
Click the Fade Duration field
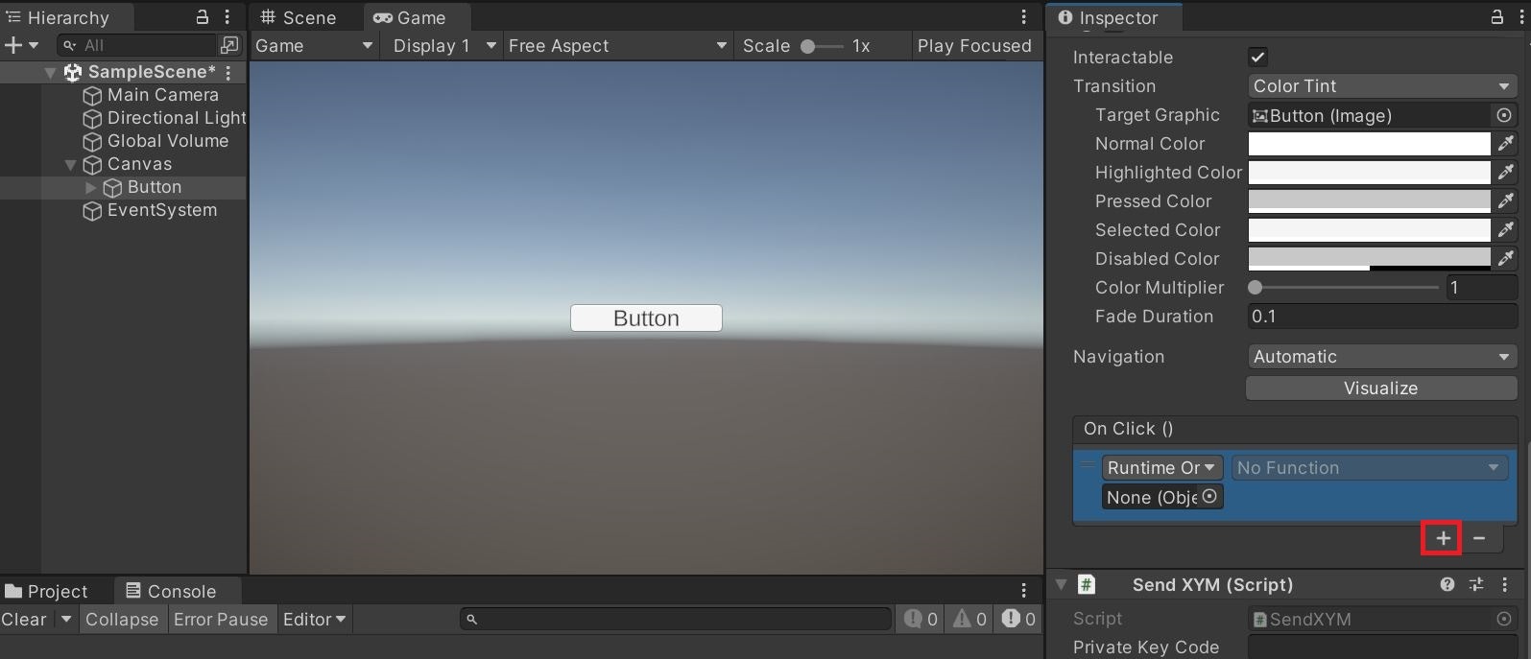click(1382, 317)
